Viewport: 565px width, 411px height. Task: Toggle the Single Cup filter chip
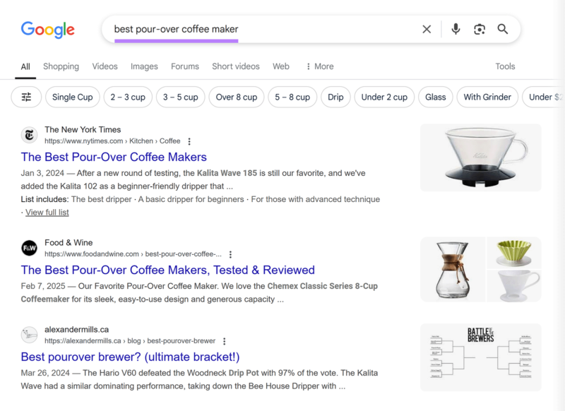73,97
